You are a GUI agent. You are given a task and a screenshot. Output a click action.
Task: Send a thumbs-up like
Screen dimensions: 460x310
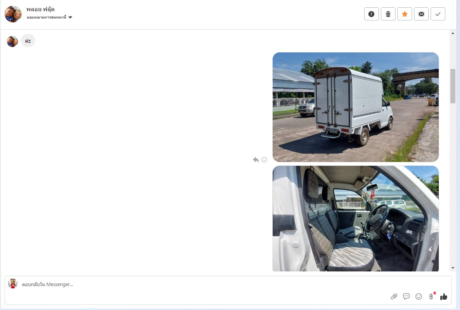coord(443,297)
